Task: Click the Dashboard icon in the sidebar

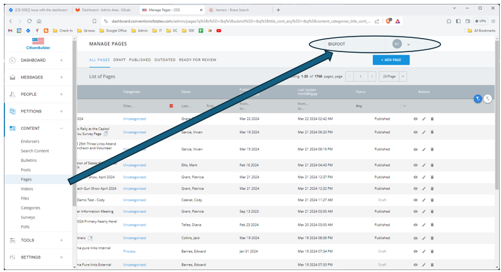Action: (x=12, y=60)
